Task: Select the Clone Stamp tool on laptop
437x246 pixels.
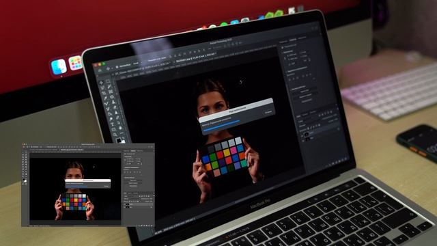Action: 113,102
